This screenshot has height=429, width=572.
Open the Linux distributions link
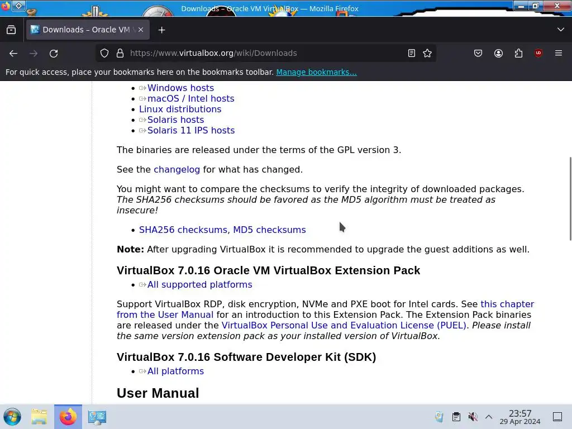(x=180, y=109)
